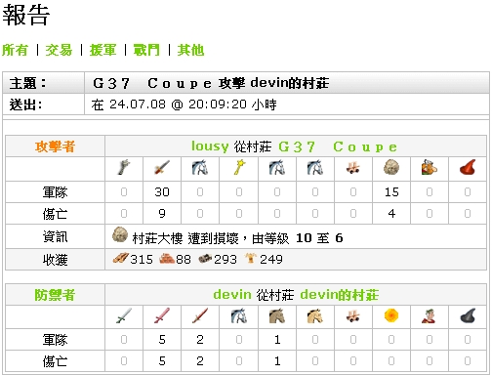Click the attacker horse icon left of the ram

coord(315,168)
